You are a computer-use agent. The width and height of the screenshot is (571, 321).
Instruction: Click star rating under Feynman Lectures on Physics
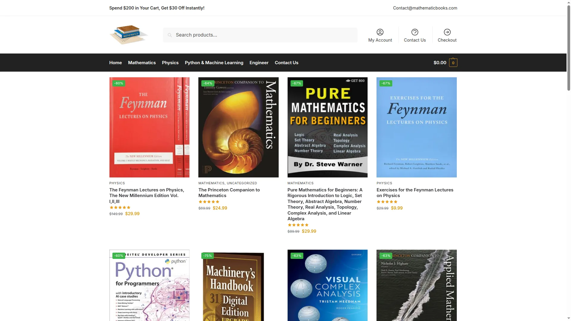click(x=120, y=207)
